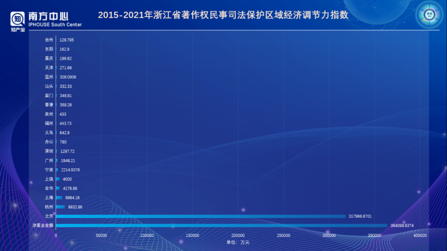Click the 780 data value
Screen dimensions: 447x251
[63, 142]
